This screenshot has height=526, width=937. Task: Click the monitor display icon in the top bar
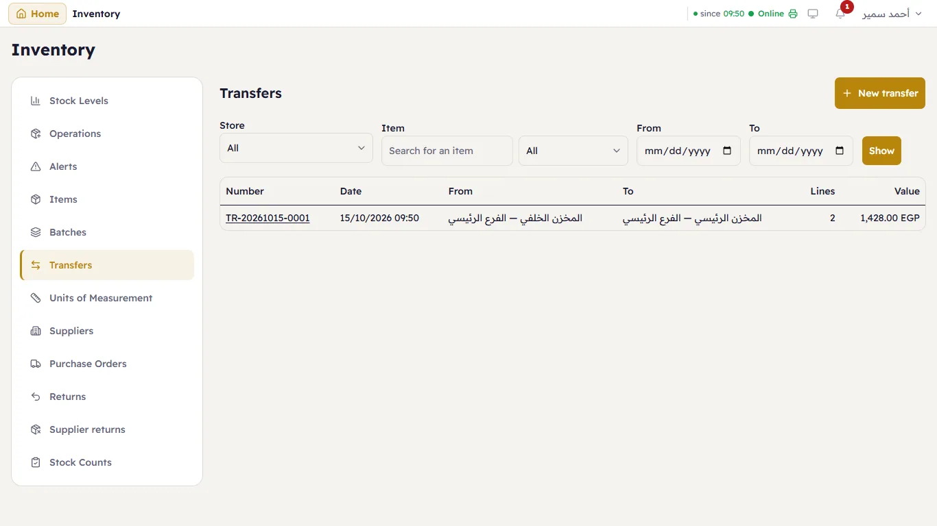[x=813, y=14]
